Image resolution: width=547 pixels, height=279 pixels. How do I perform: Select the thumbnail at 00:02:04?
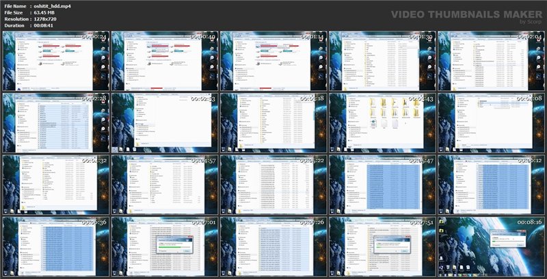pos(492,60)
